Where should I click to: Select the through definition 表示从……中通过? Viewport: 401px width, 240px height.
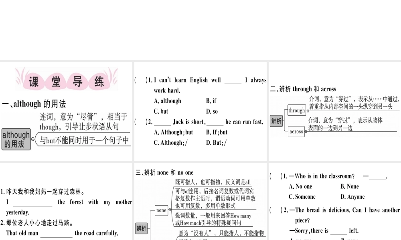pos(354,102)
